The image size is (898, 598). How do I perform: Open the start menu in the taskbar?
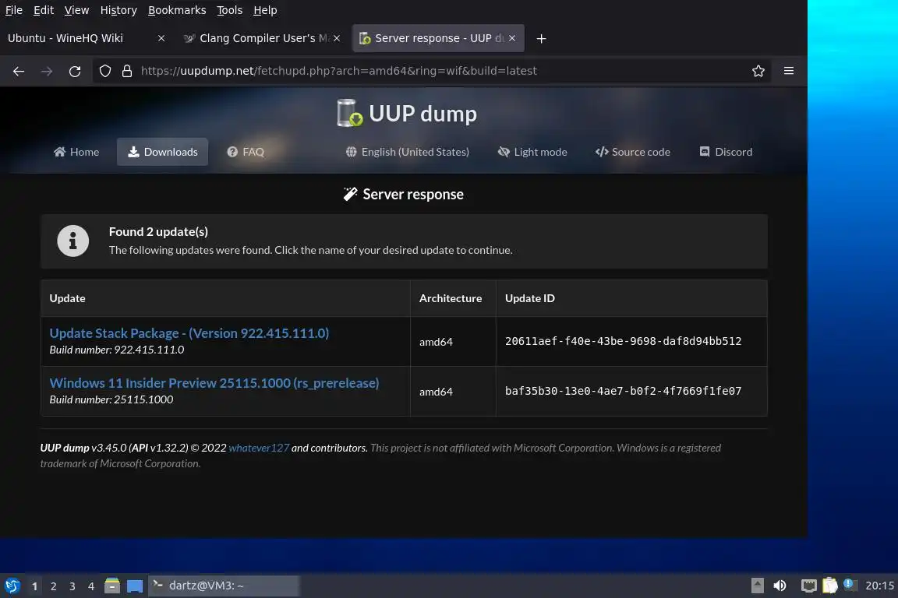[x=12, y=586]
